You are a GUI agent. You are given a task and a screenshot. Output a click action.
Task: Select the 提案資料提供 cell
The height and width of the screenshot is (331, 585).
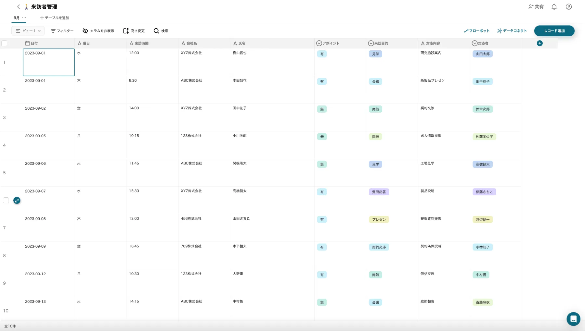[x=444, y=228]
